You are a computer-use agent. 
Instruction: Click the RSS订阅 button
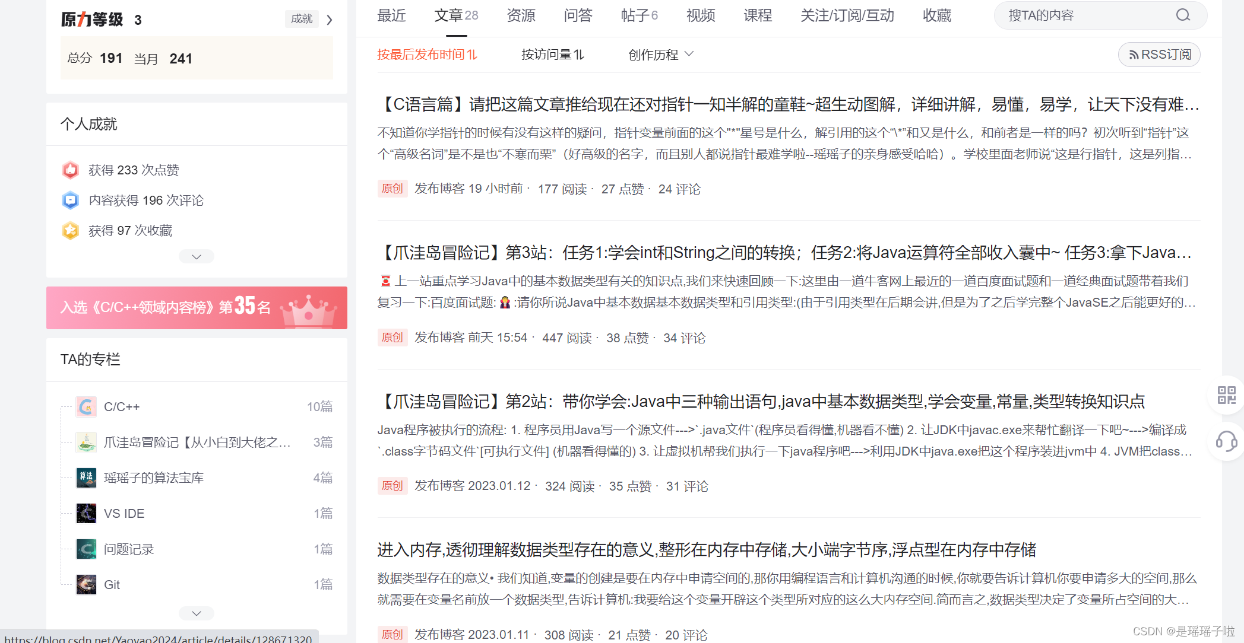[1159, 55]
